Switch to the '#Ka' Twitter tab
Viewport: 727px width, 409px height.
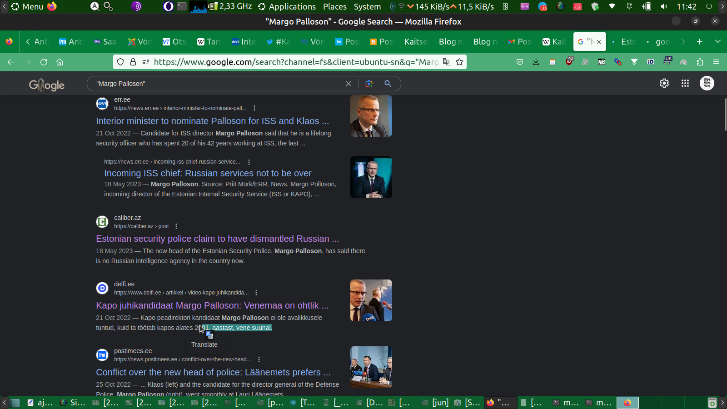pos(279,42)
